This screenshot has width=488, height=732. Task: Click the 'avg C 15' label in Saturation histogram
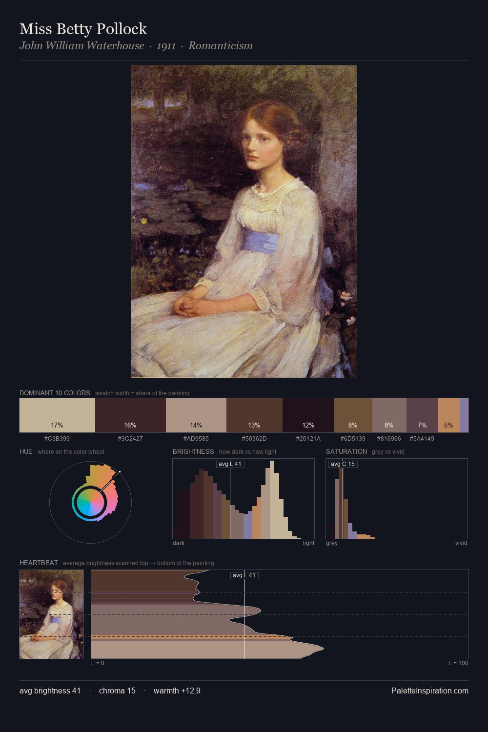(343, 464)
